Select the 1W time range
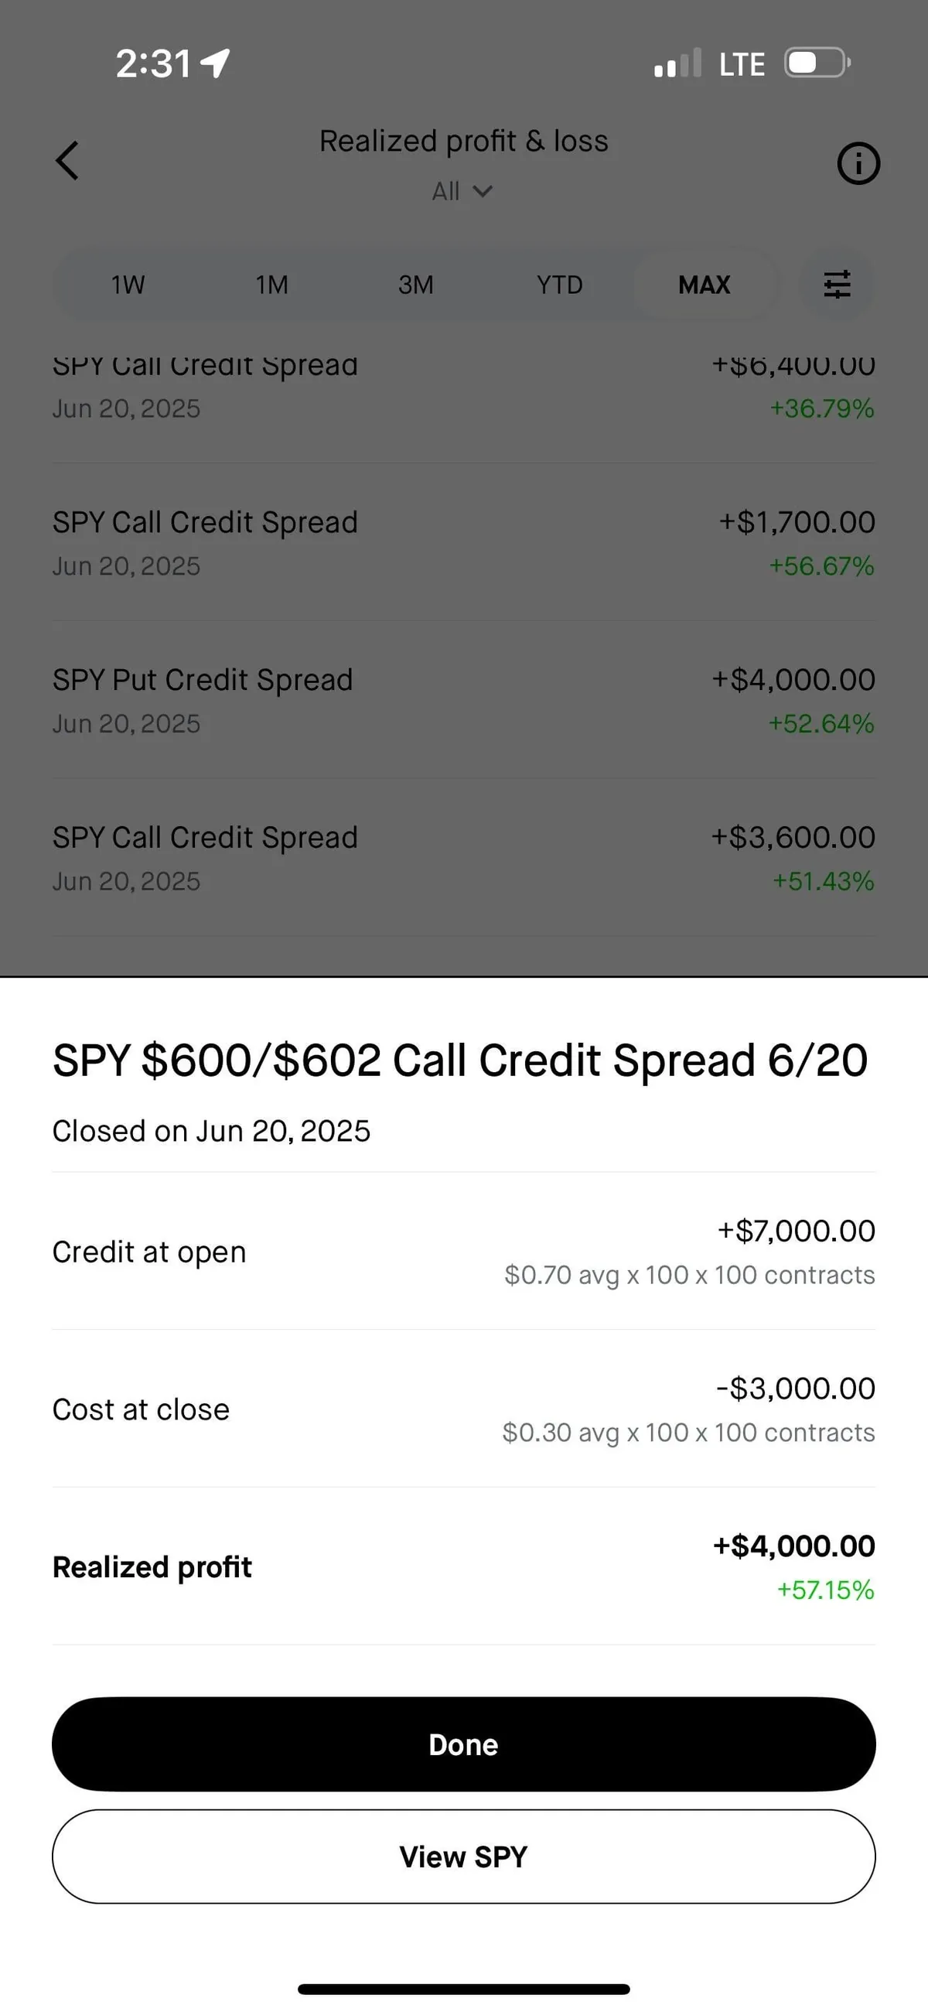This screenshot has width=928, height=2012. (128, 285)
